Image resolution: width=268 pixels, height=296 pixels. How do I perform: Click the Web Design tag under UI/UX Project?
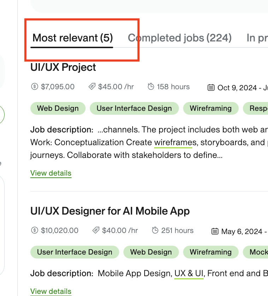(x=58, y=108)
